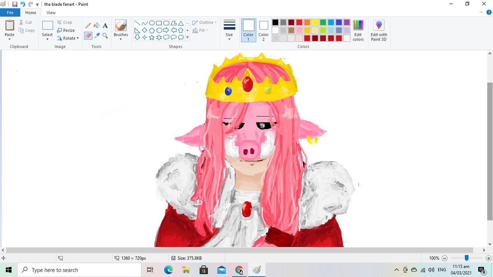Image resolution: width=493 pixels, height=277 pixels.
Task: Open the Size line thickness dropdown
Action: tap(229, 30)
